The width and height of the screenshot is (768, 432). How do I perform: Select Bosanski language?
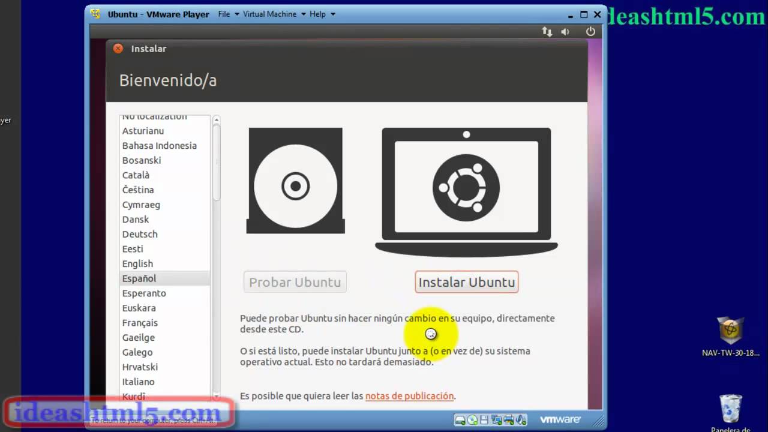164,160
